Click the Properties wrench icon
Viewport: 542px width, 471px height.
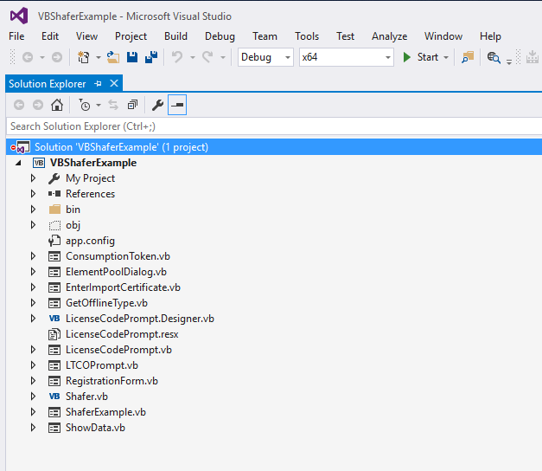click(x=157, y=105)
